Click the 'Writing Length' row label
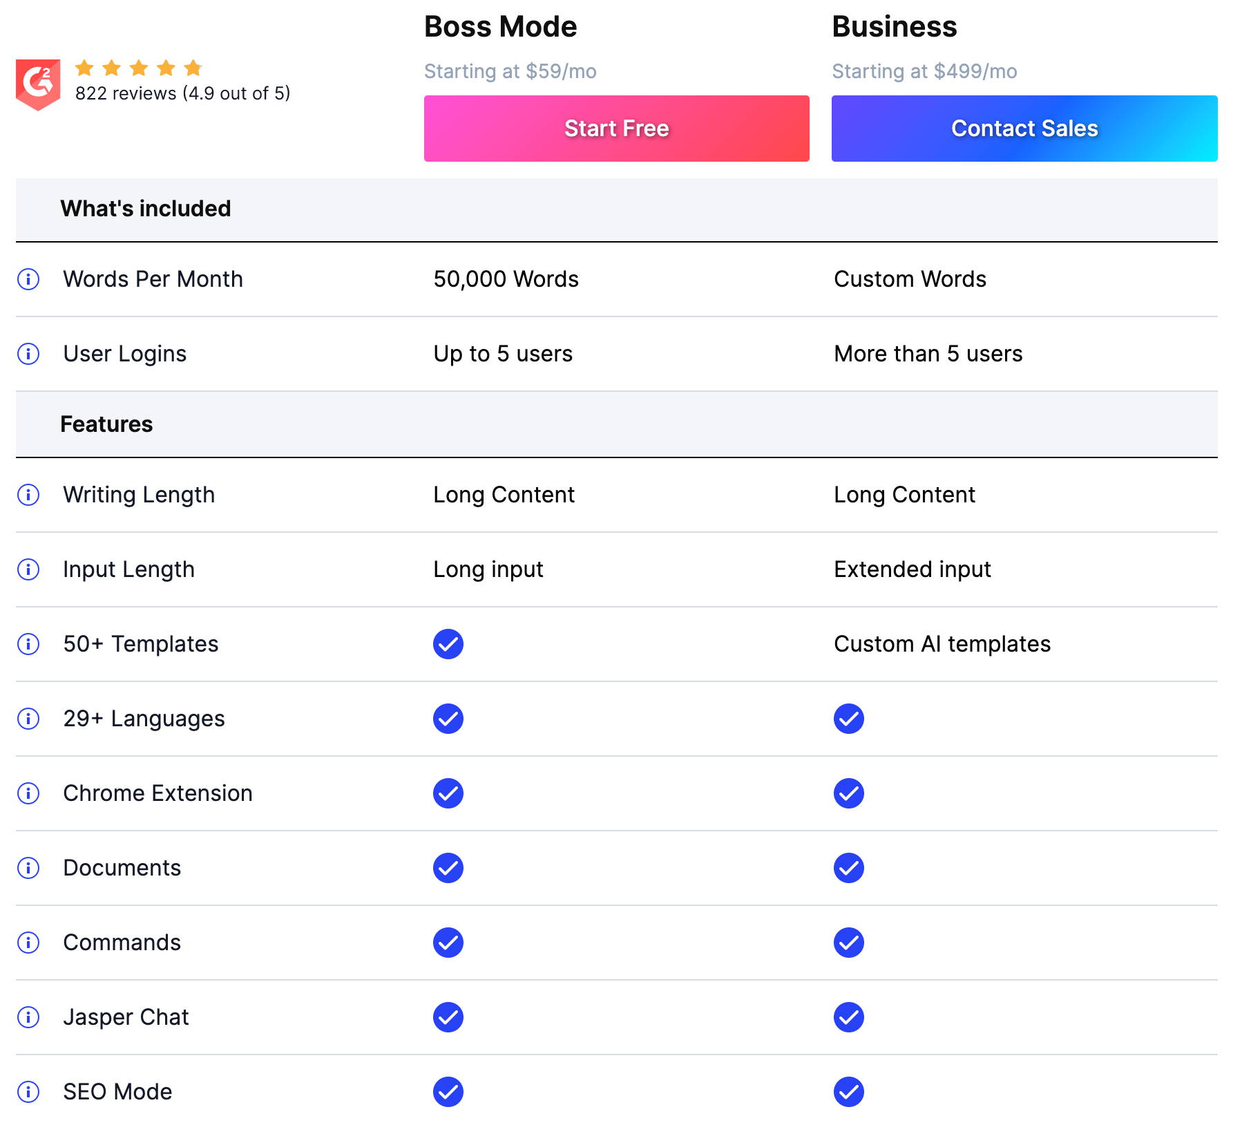This screenshot has height=1125, width=1242. [139, 495]
